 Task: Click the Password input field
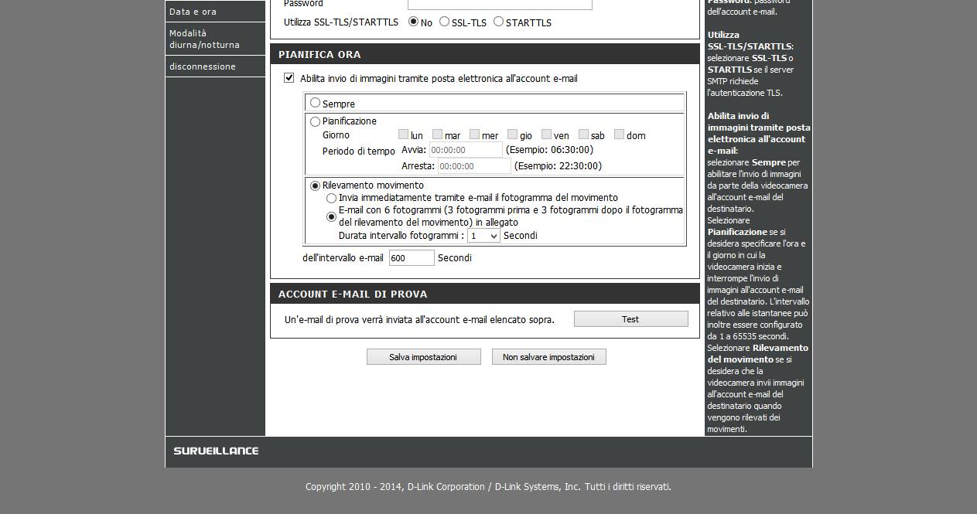[500, 4]
